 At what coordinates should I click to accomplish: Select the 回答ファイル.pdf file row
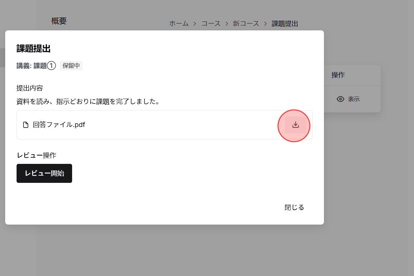tap(138, 125)
